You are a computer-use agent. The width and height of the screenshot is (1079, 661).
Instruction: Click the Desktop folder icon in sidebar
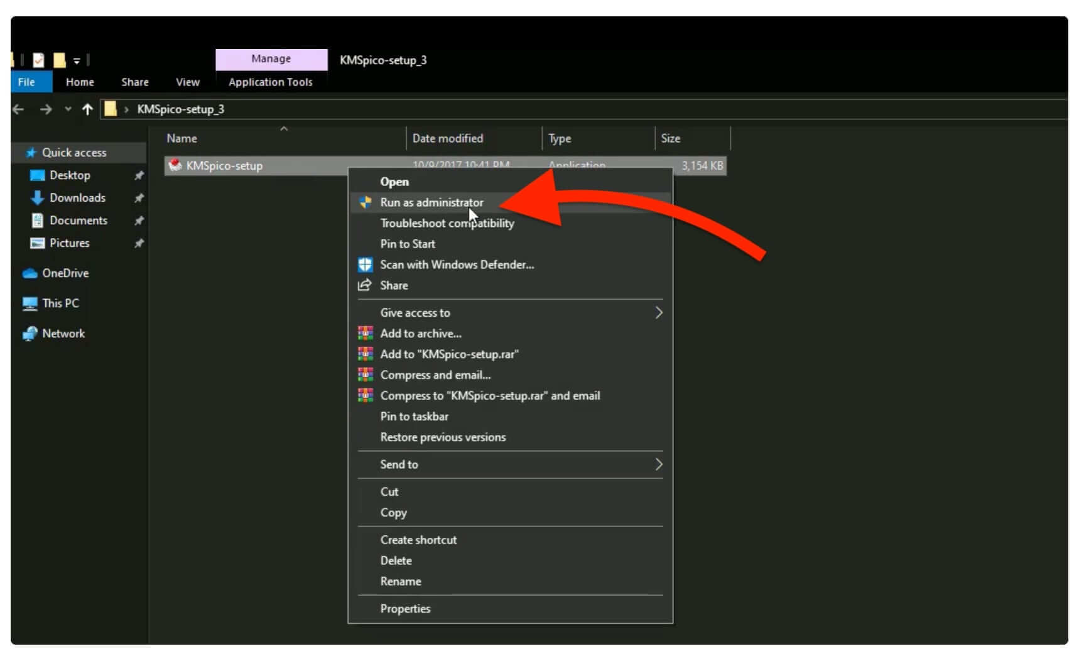click(38, 175)
